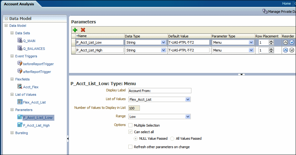This screenshot has width=296, height=155.
Task: Click Default Value field for P_Acct_List_Low
Action: click(x=189, y=42)
